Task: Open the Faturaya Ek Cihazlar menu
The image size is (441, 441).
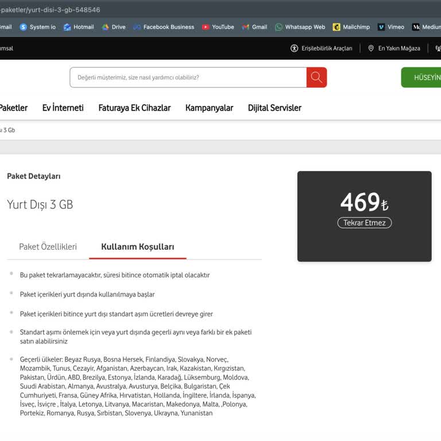Action: (134, 108)
